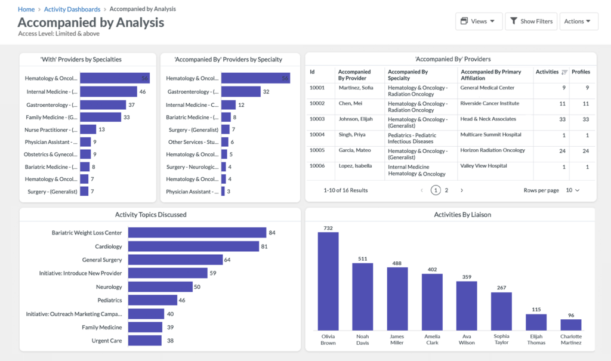This screenshot has height=361, width=611.
Task: Click the Hematology & Oncology bar in 'With' Providers
Action: tap(113, 79)
